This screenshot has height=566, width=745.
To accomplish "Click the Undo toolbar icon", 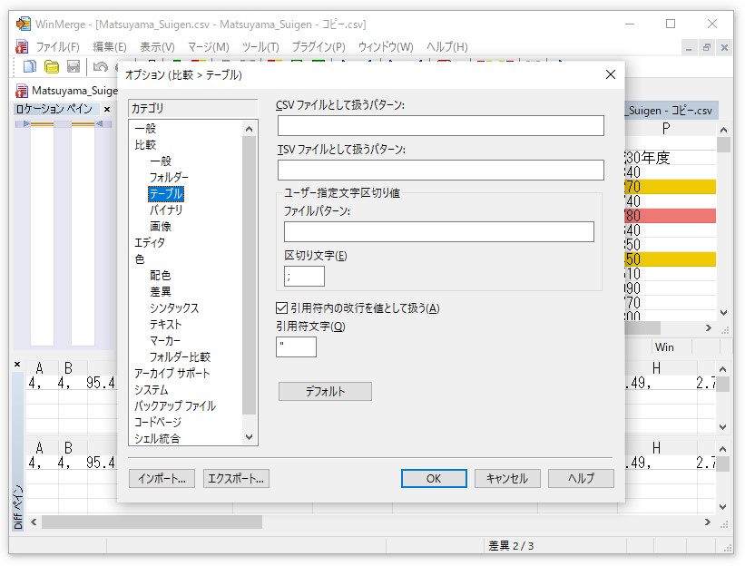I will [x=100, y=66].
